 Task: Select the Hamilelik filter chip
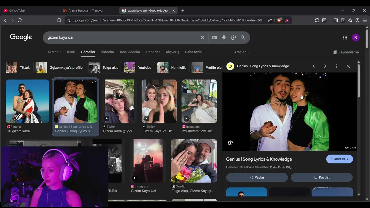[x=173, y=68]
